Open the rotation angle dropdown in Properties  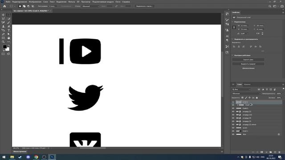248,34
